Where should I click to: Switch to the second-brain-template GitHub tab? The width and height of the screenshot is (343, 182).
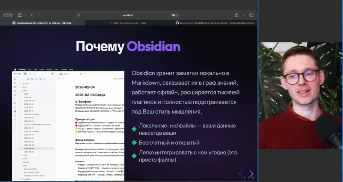[x=214, y=23]
